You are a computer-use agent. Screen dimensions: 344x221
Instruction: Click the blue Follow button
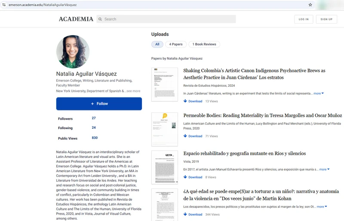coord(99,103)
